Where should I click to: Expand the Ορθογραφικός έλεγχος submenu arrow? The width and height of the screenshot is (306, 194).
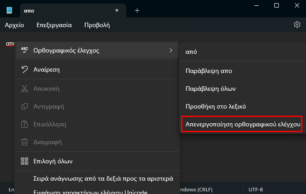171,50
